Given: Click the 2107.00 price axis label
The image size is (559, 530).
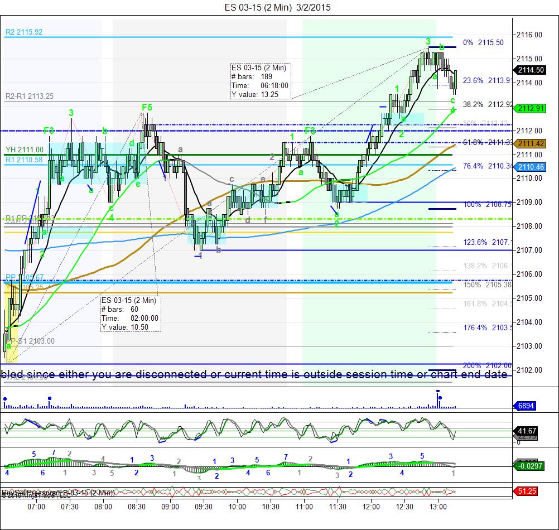Looking at the screenshot, I should [x=529, y=250].
